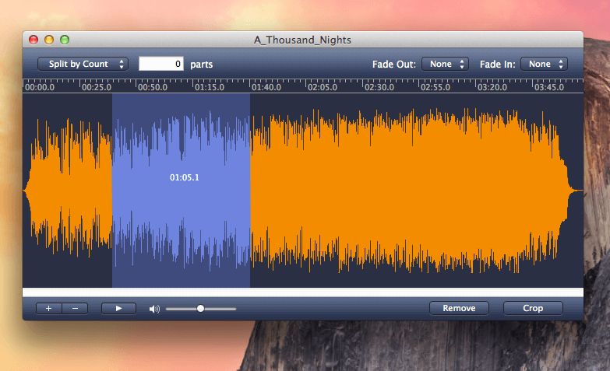The height and width of the screenshot is (371, 610).
Task: Click the Crop button
Action: pos(533,308)
